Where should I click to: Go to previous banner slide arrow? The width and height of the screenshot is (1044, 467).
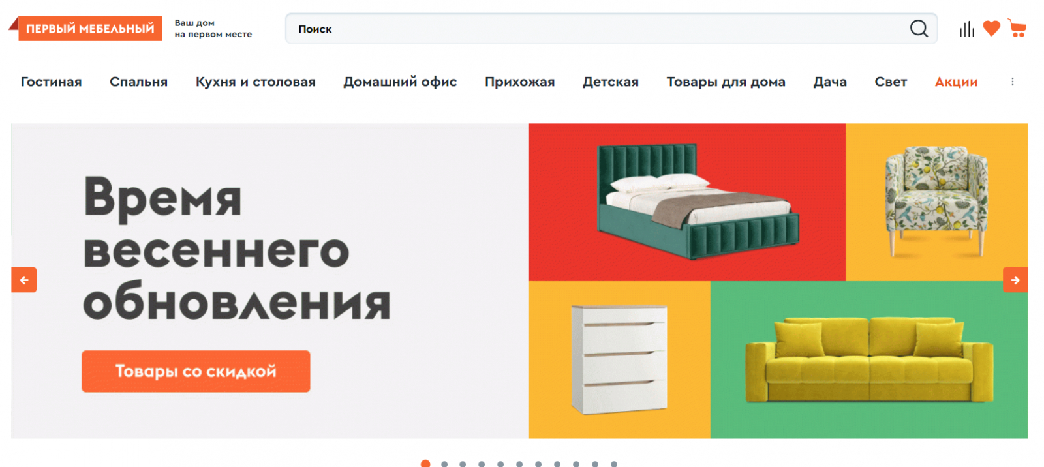point(24,280)
